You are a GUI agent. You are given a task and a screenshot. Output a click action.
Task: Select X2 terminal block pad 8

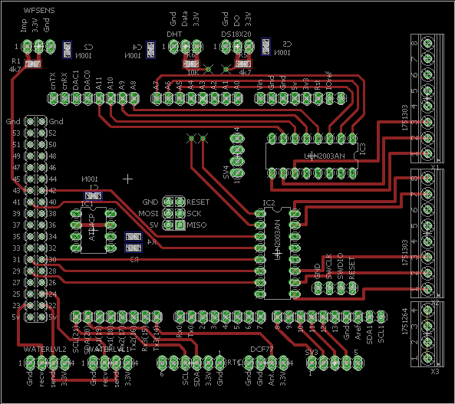(x=427, y=178)
